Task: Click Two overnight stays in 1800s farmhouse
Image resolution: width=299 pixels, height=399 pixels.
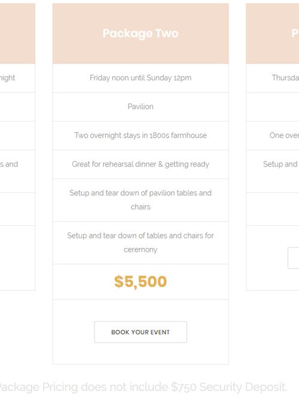Action: pos(141,135)
